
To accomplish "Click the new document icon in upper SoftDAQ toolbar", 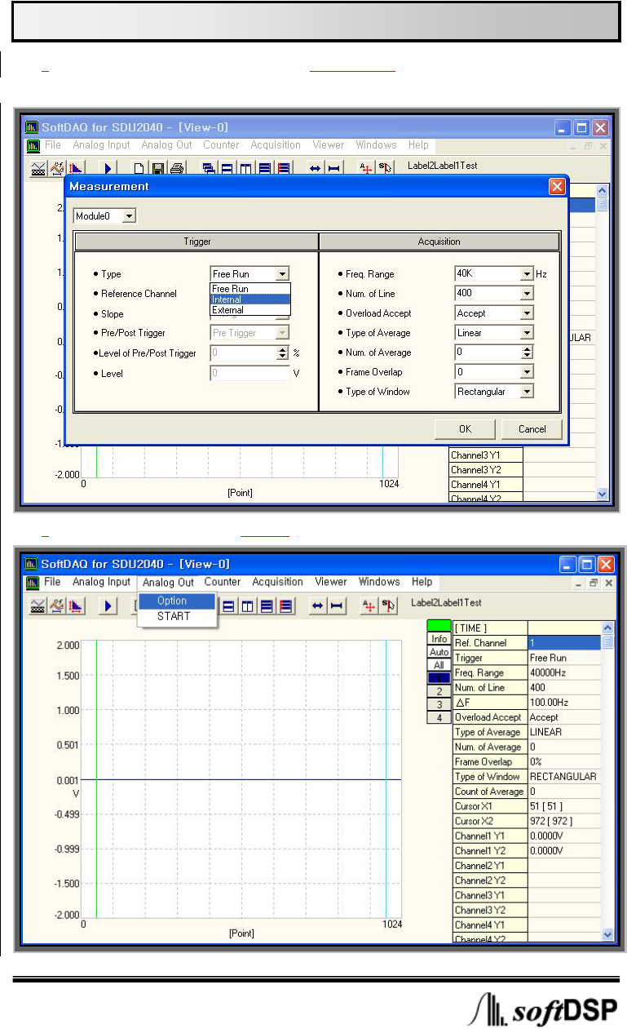I will coord(139,168).
